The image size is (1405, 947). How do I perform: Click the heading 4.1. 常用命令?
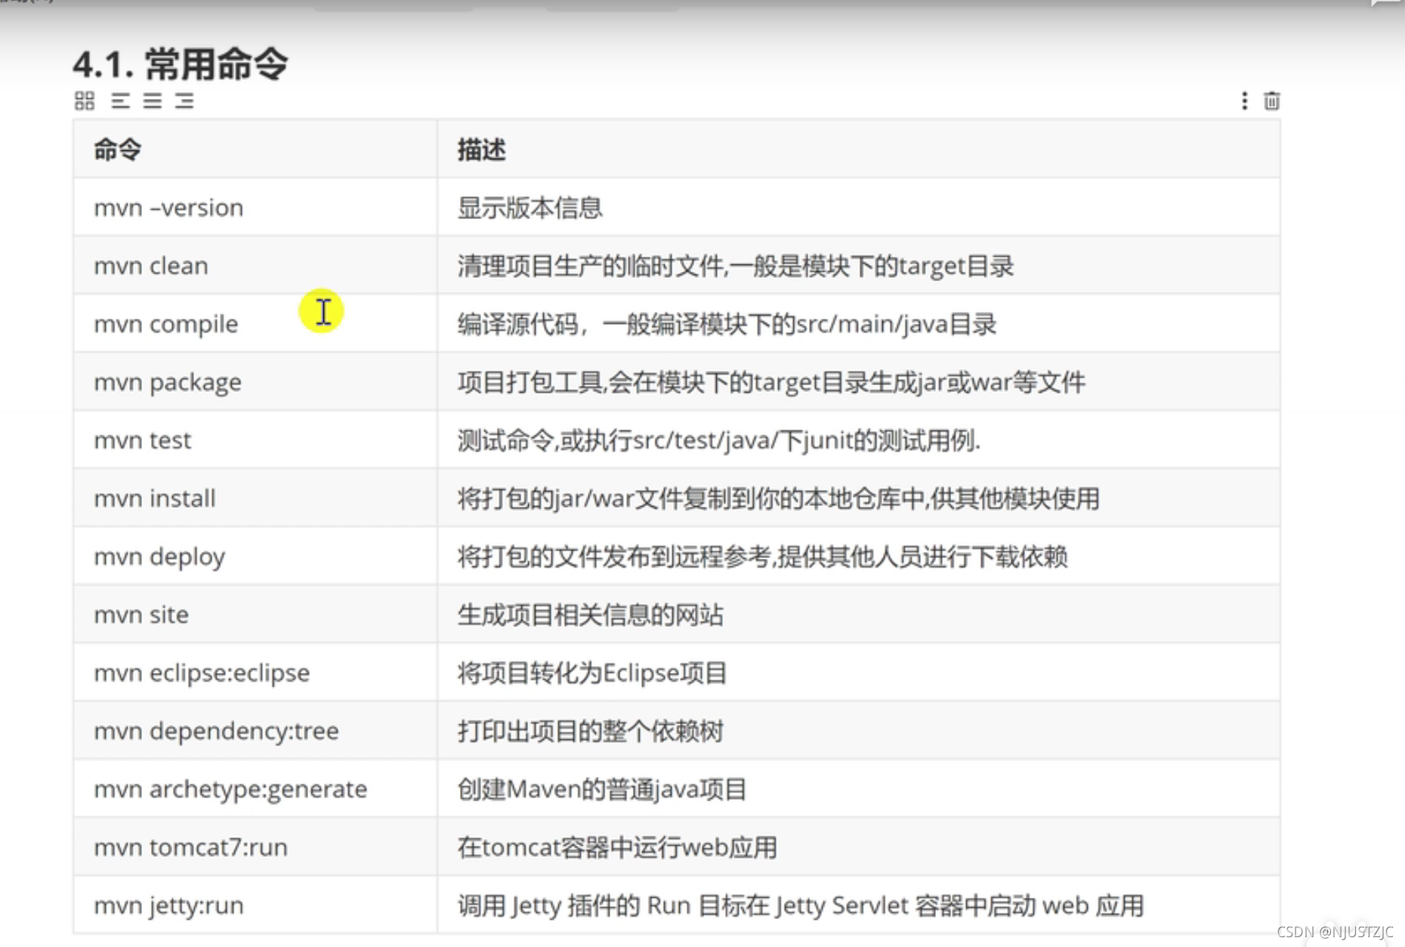[181, 63]
